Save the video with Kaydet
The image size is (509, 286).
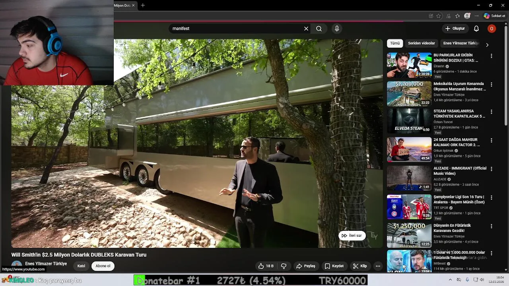click(x=334, y=266)
